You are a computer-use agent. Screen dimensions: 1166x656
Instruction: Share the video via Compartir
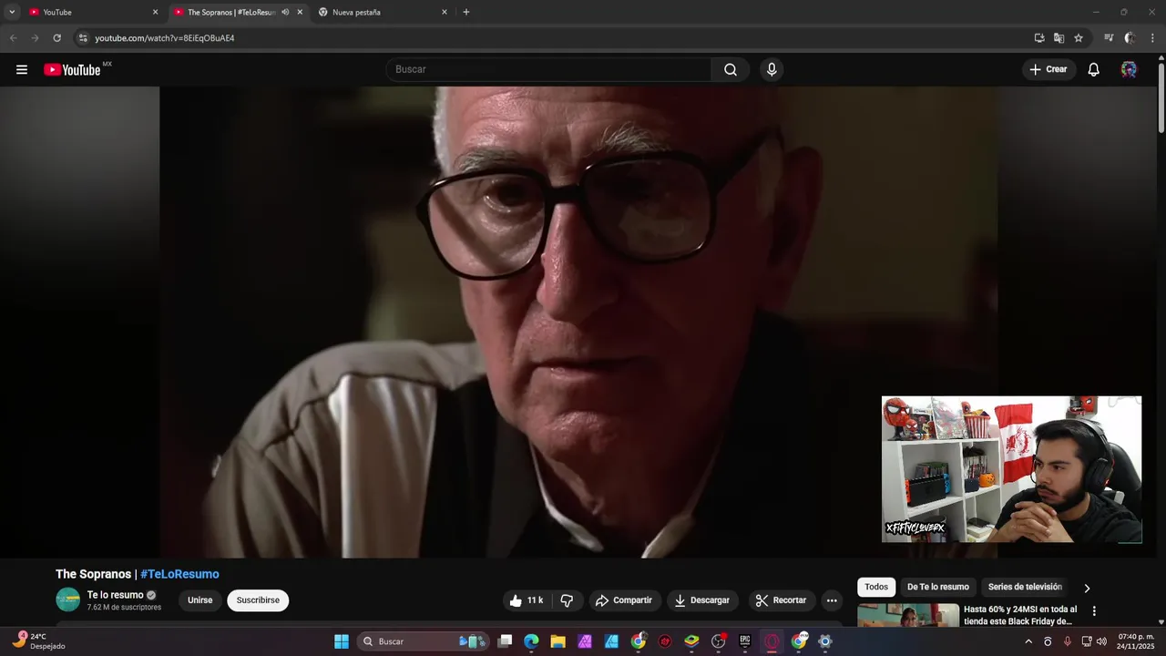(x=624, y=600)
